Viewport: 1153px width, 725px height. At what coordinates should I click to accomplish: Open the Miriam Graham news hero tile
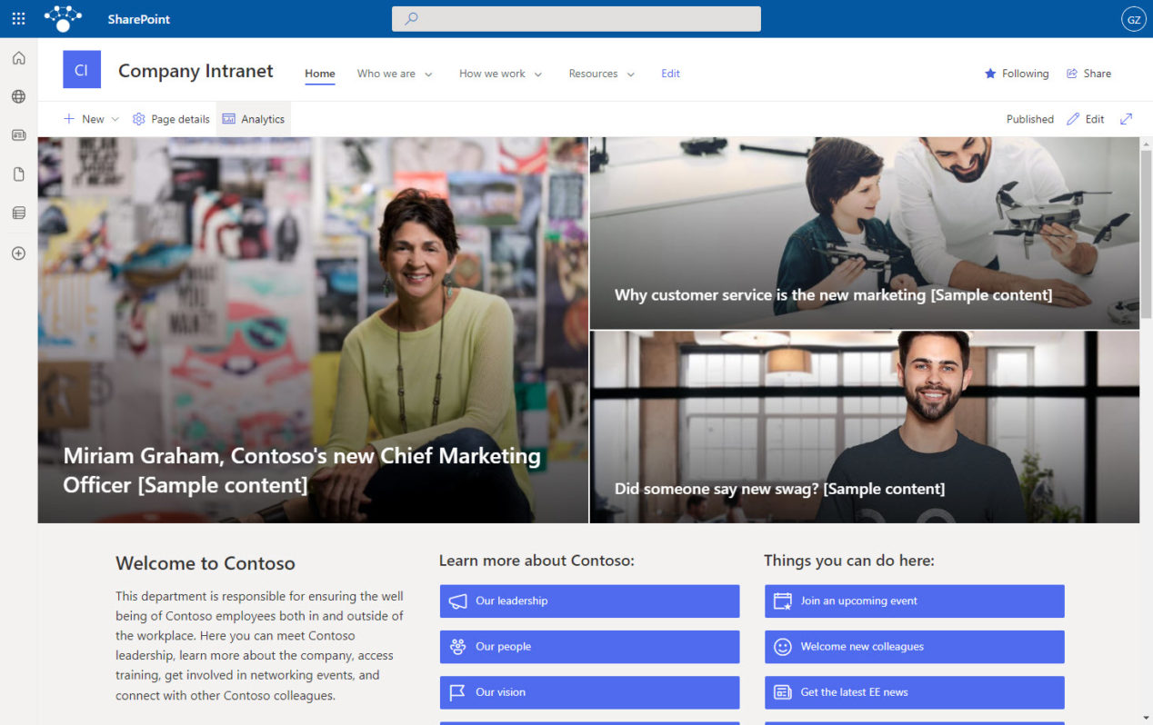point(313,330)
